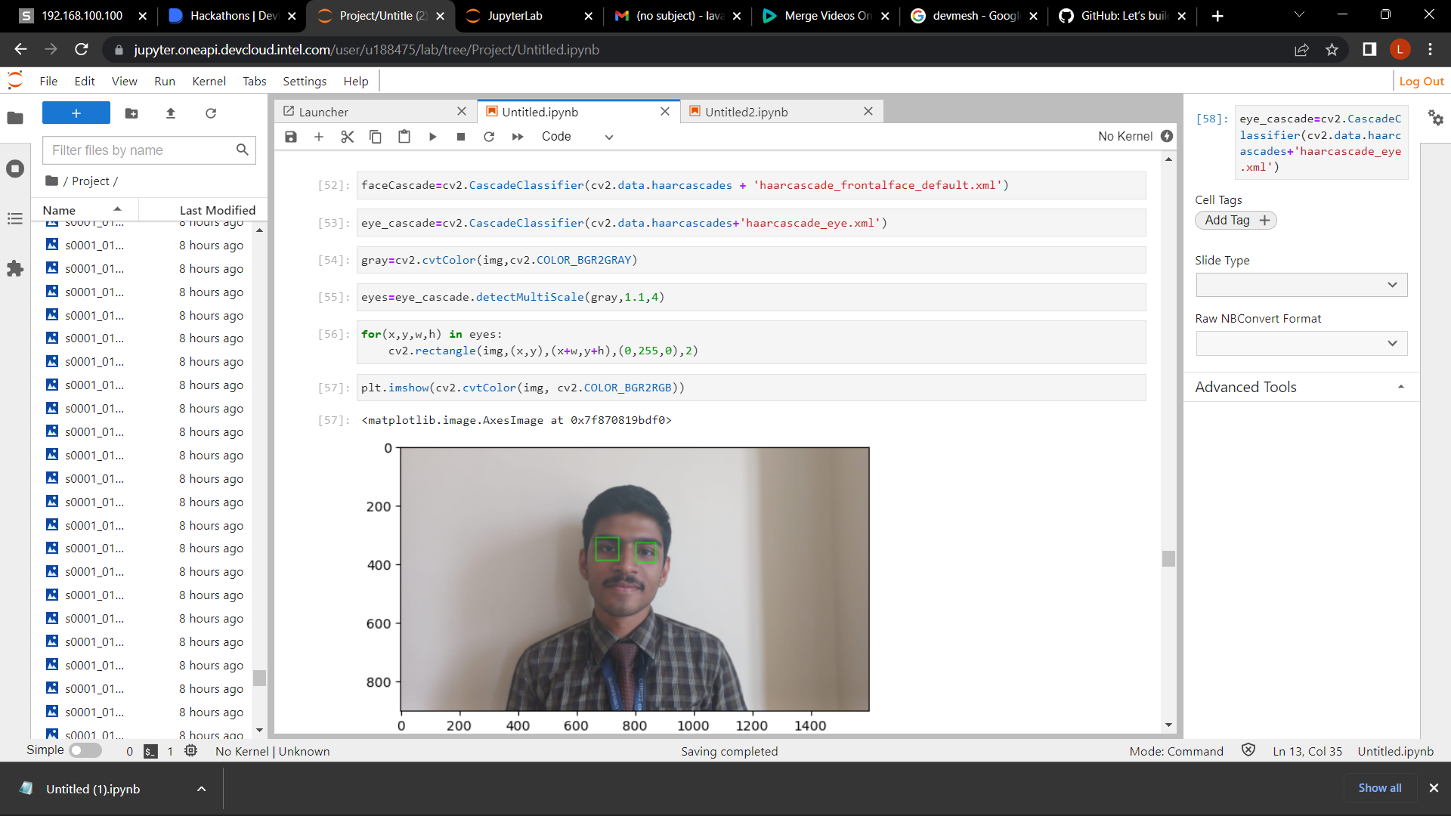Click Show all downloads
The height and width of the screenshot is (816, 1451).
tap(1379, 788)
